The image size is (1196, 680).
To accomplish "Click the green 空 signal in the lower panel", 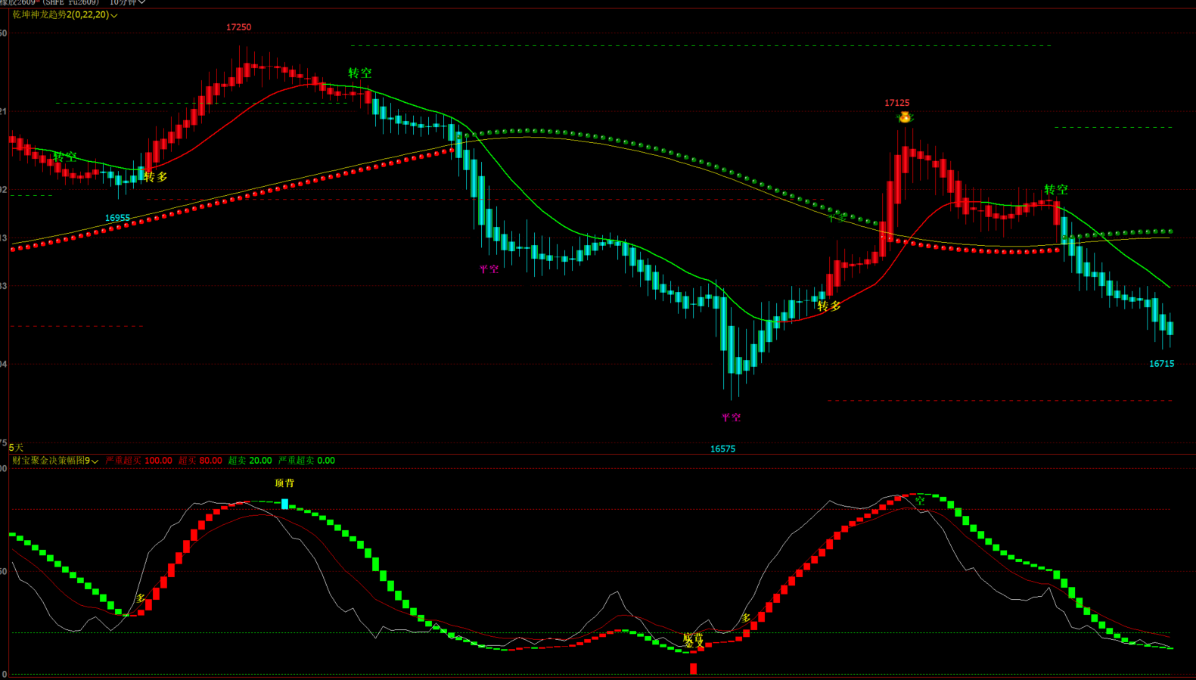I will tap(920, 501).
